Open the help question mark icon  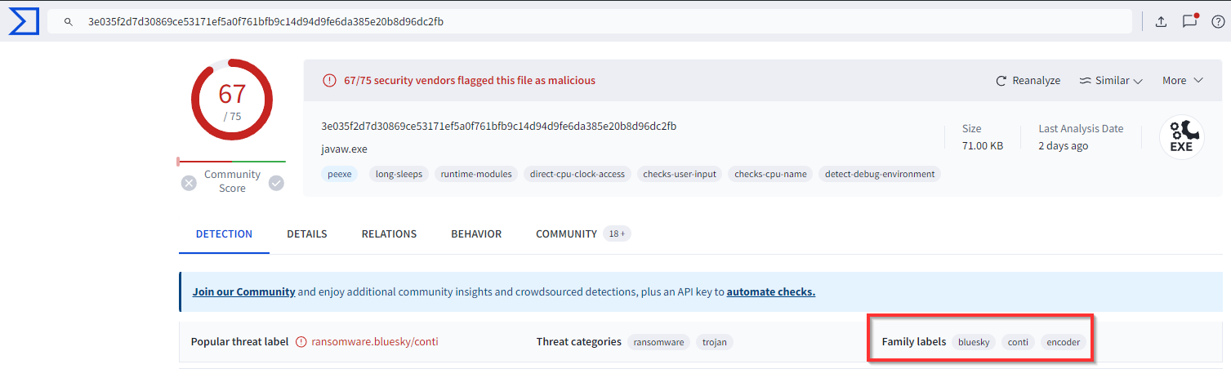pyautogui.click(x=1217, y=22)
